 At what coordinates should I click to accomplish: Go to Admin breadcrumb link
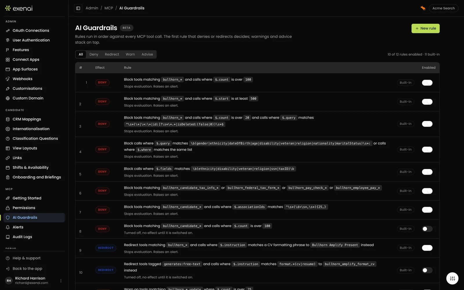tap(92, 8)
